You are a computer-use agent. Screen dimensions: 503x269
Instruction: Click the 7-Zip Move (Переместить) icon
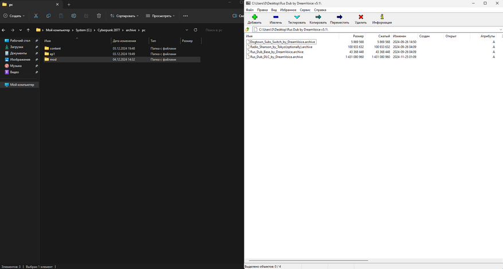point(340,17)
